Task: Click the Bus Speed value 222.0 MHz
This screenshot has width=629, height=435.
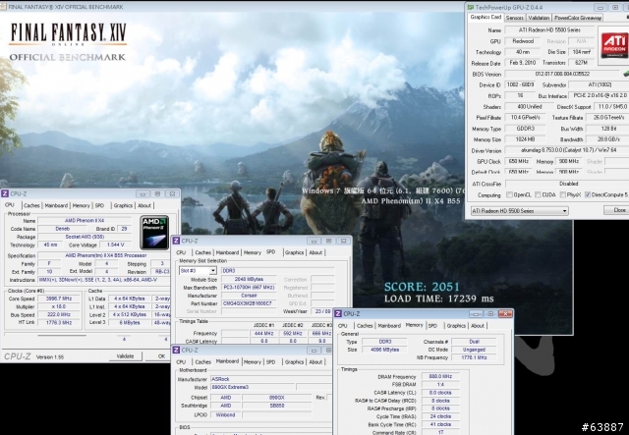Action: [59, 314]
